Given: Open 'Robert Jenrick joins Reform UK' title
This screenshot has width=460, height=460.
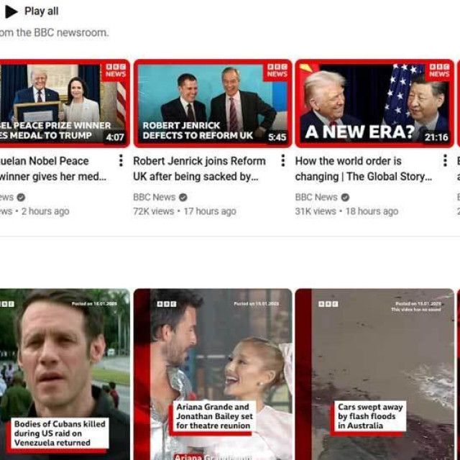Looking at the screenshot, I should click(200, 169).
